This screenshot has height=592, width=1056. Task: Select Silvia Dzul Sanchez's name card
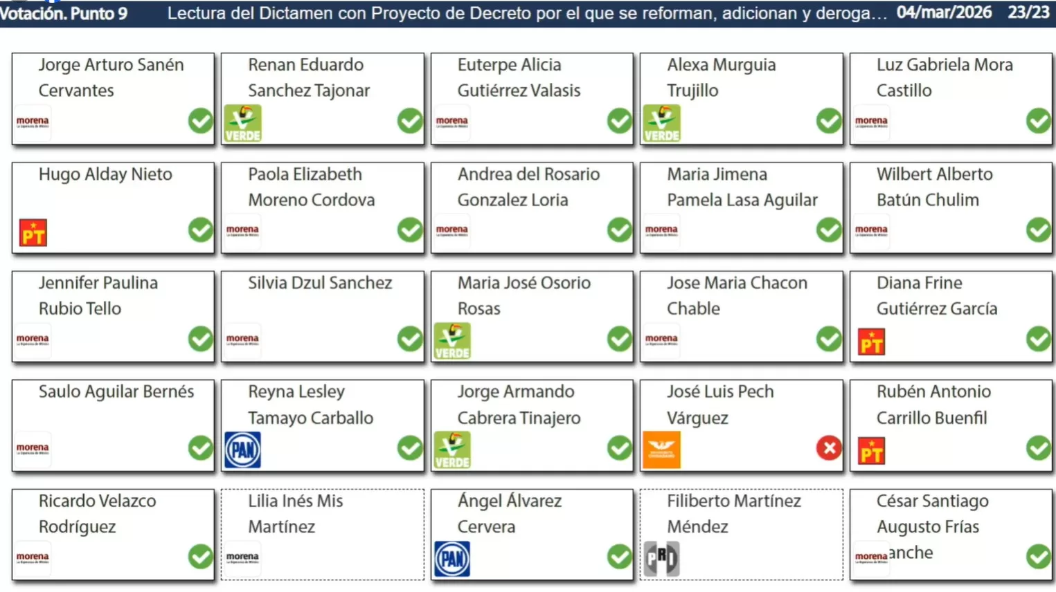click(323, 316)
